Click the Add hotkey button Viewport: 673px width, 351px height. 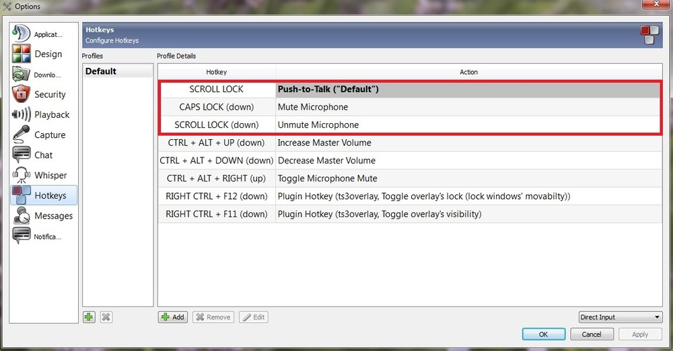pyautogui.click(x=172, y=317)
